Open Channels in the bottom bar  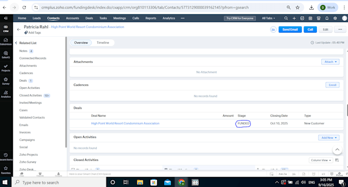[40, 174]
